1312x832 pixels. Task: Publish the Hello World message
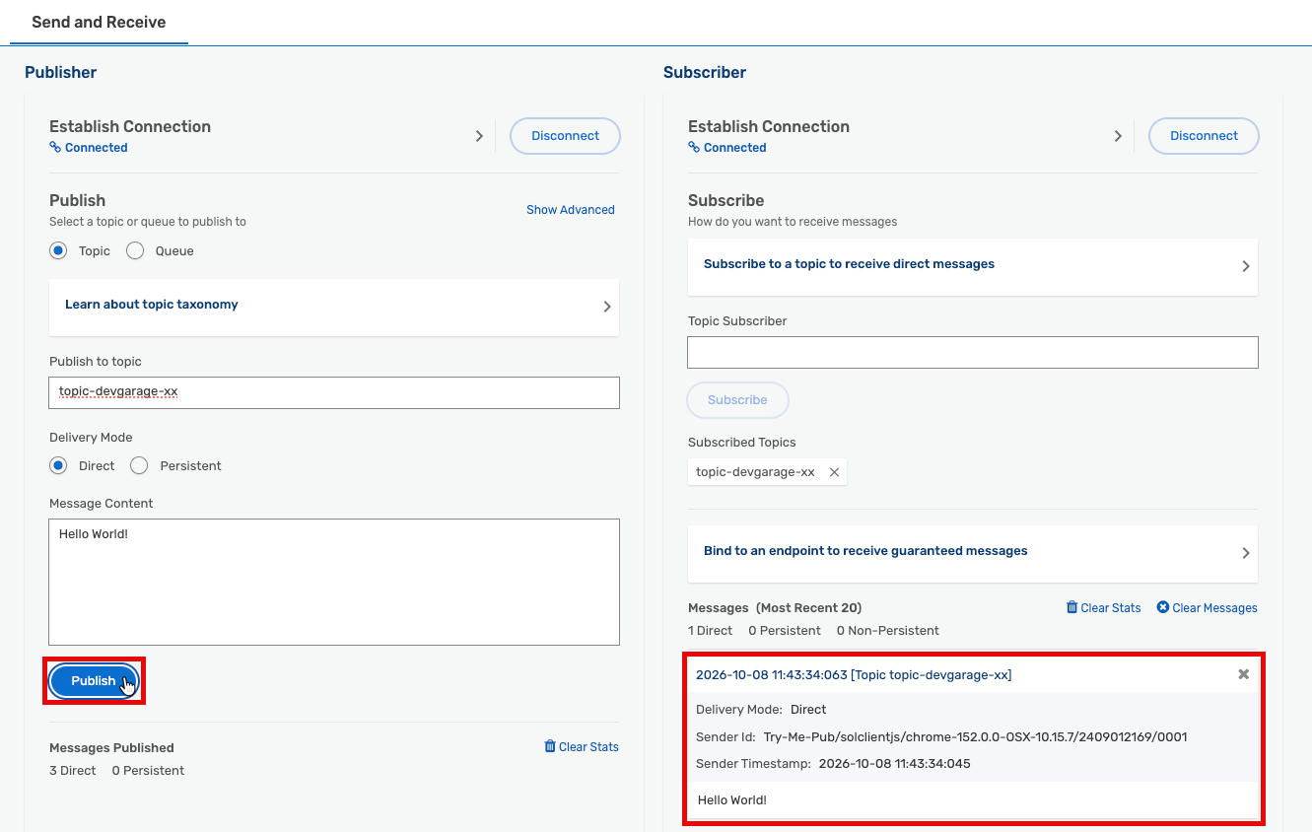coord(94,681)
